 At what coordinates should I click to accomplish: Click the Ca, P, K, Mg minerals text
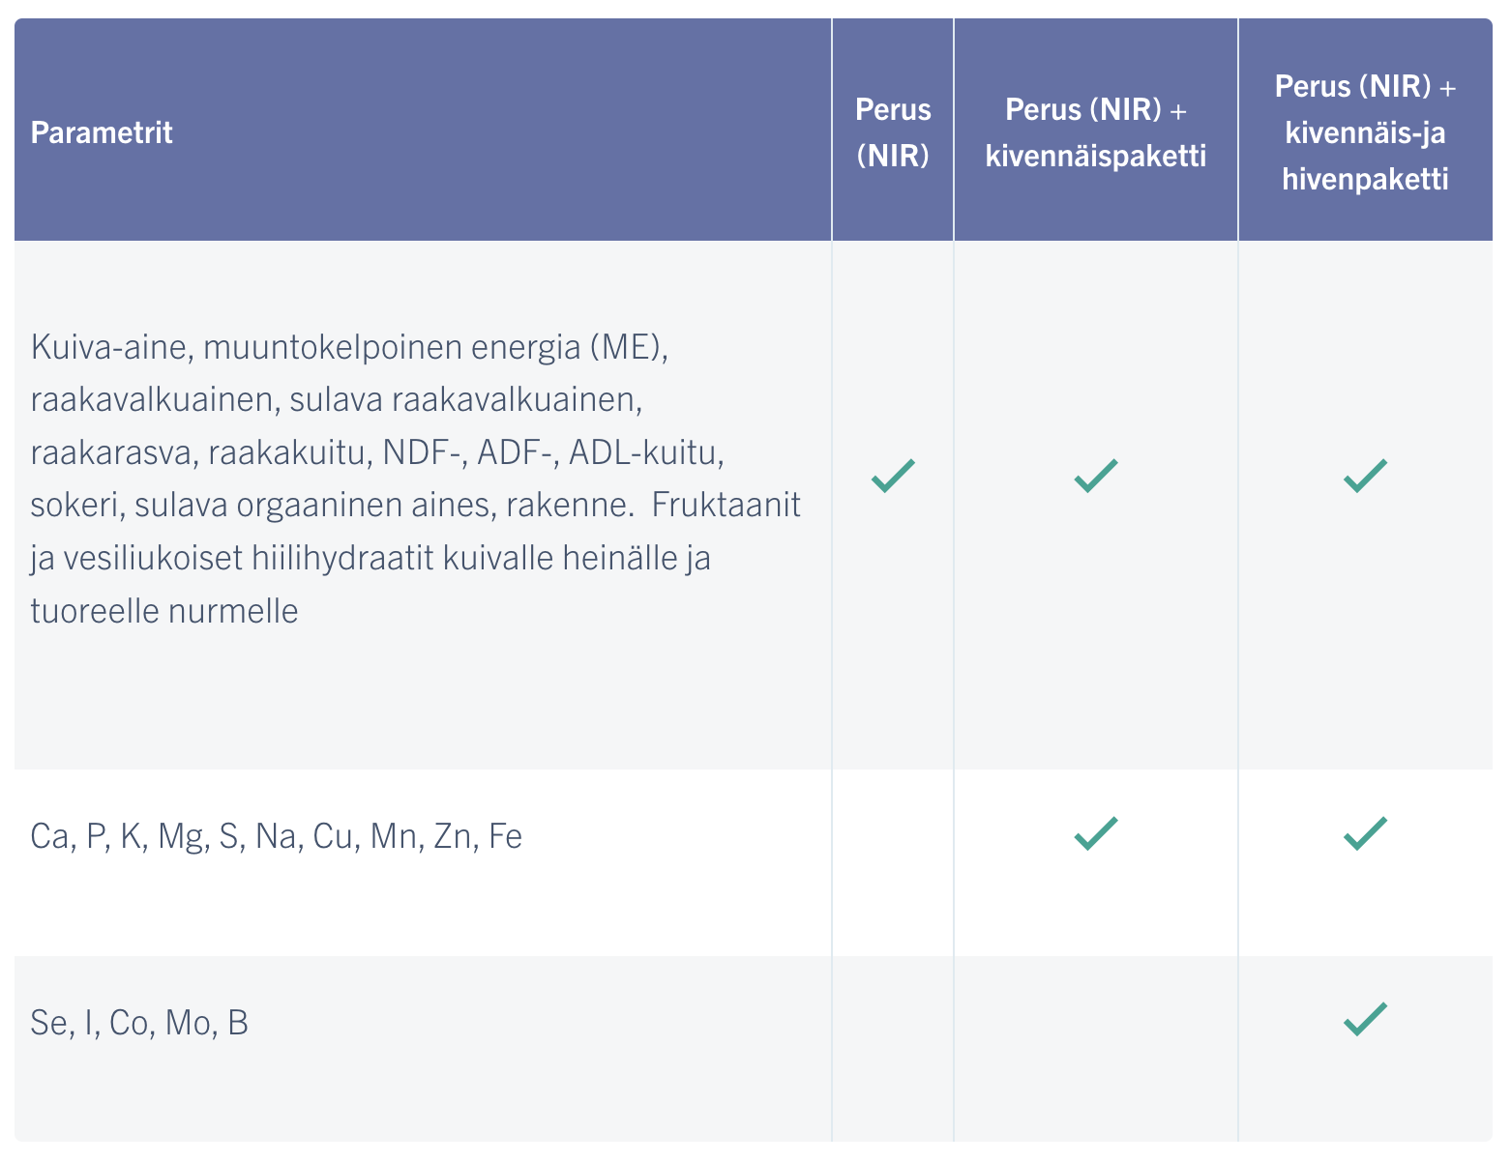coord(276,836)
